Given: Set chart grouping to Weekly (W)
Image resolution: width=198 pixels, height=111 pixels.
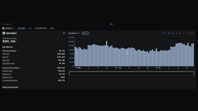Looking at the screenshot, I should tap(177, 33).
